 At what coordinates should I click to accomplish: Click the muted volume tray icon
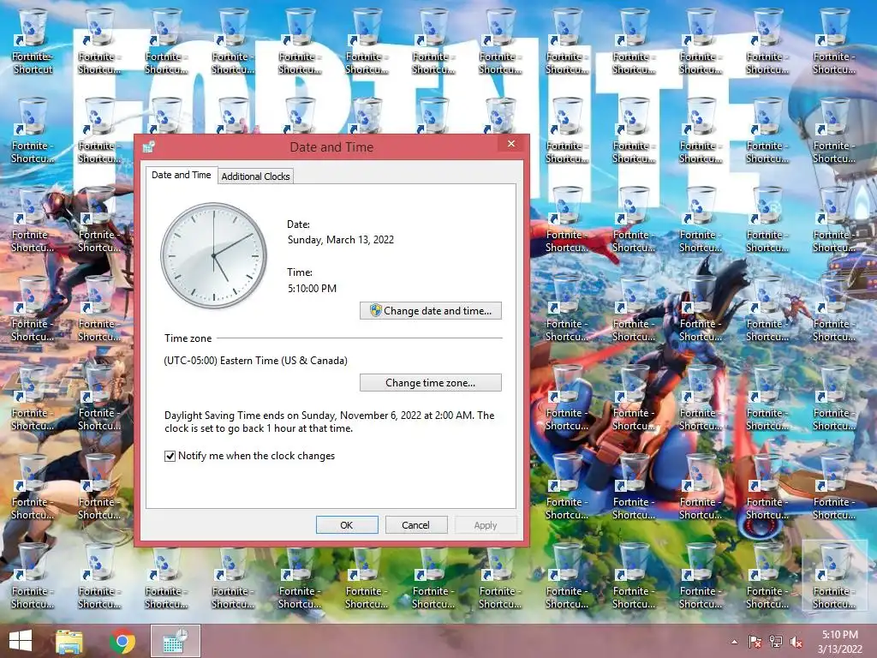(x=796, y=642)
